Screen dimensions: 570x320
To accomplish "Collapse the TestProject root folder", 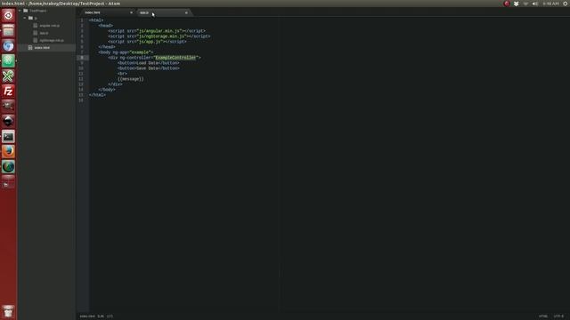I will coord(20,11).
